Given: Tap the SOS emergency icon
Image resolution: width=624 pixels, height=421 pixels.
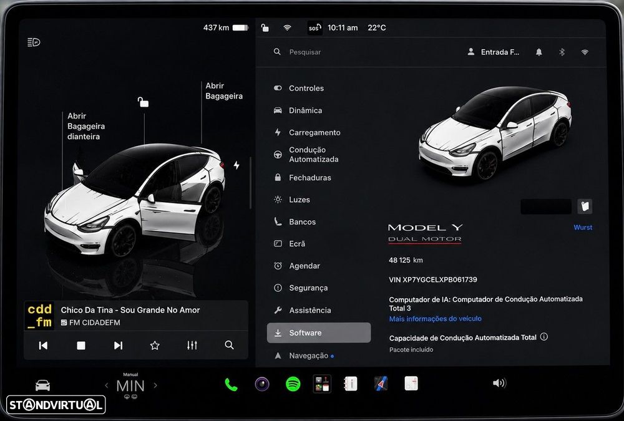Looking at the screenshot, I should [x=314, y=28].
